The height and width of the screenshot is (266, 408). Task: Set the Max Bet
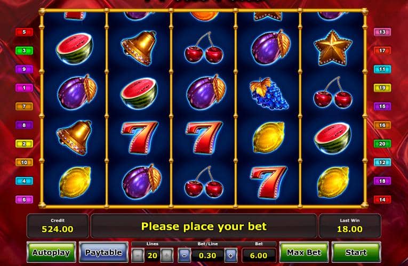tap(304, 252)
